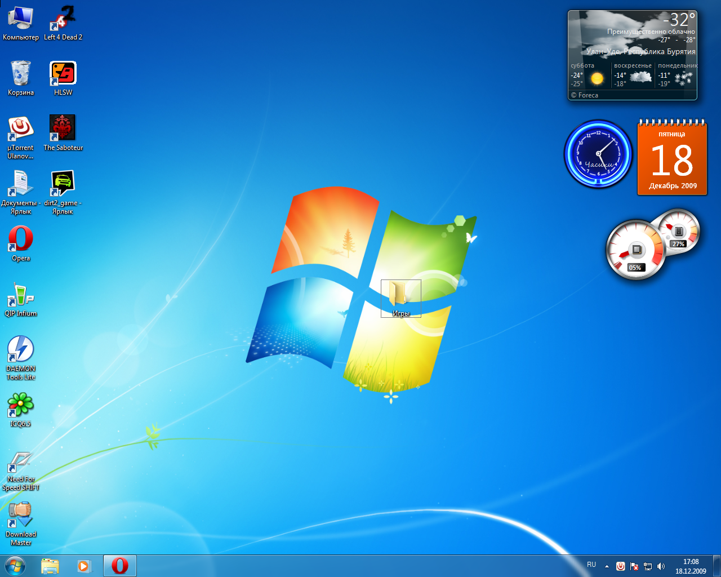This screenshot has width=721, height=577.
Task: Open the RU keyboard language switcher
Action: click(x=591, y=564)
